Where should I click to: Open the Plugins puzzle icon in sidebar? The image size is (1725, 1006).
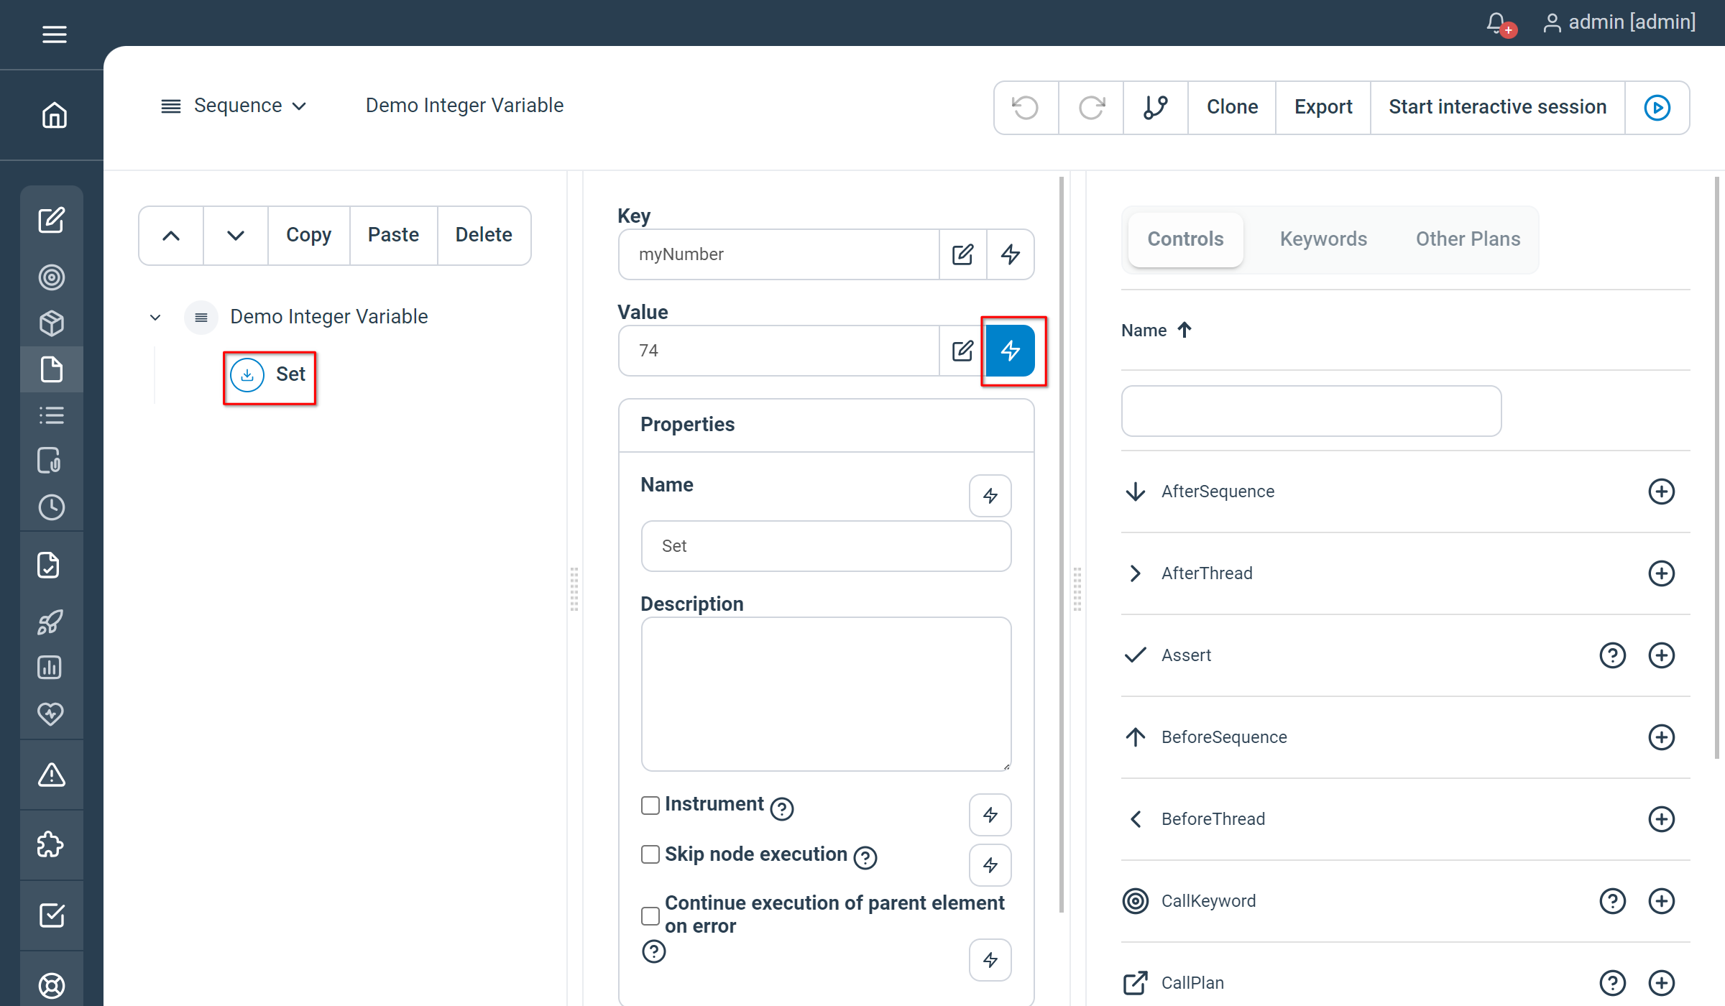(51, 844)
